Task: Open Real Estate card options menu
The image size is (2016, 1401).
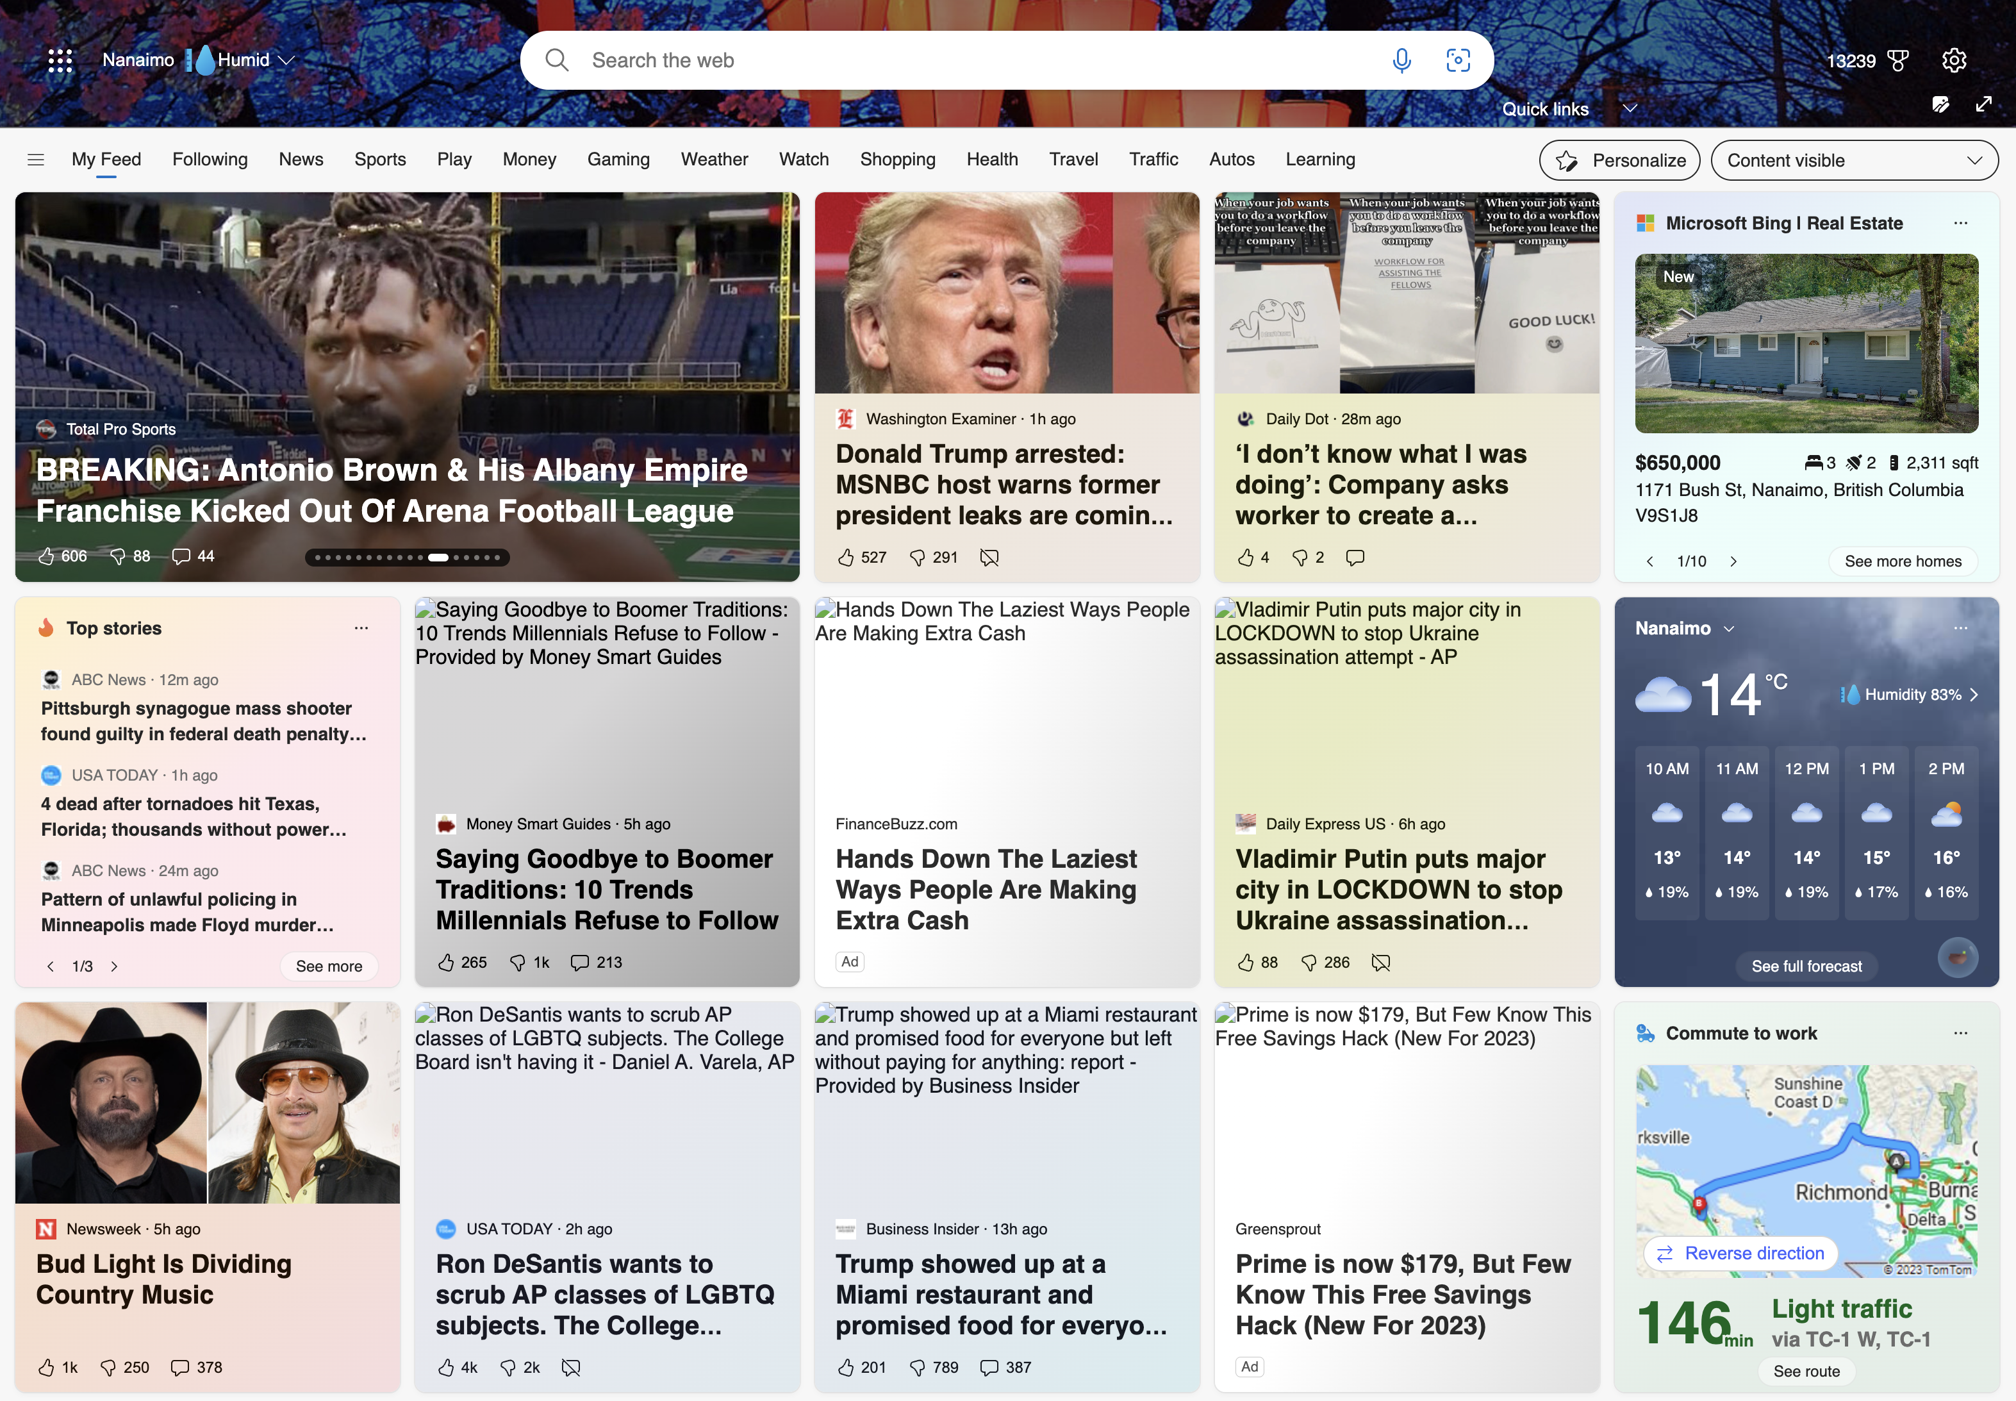Action: pos(1961,223)
